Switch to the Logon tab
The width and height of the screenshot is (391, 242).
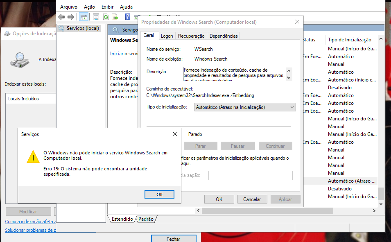click(x=167, y=36)
